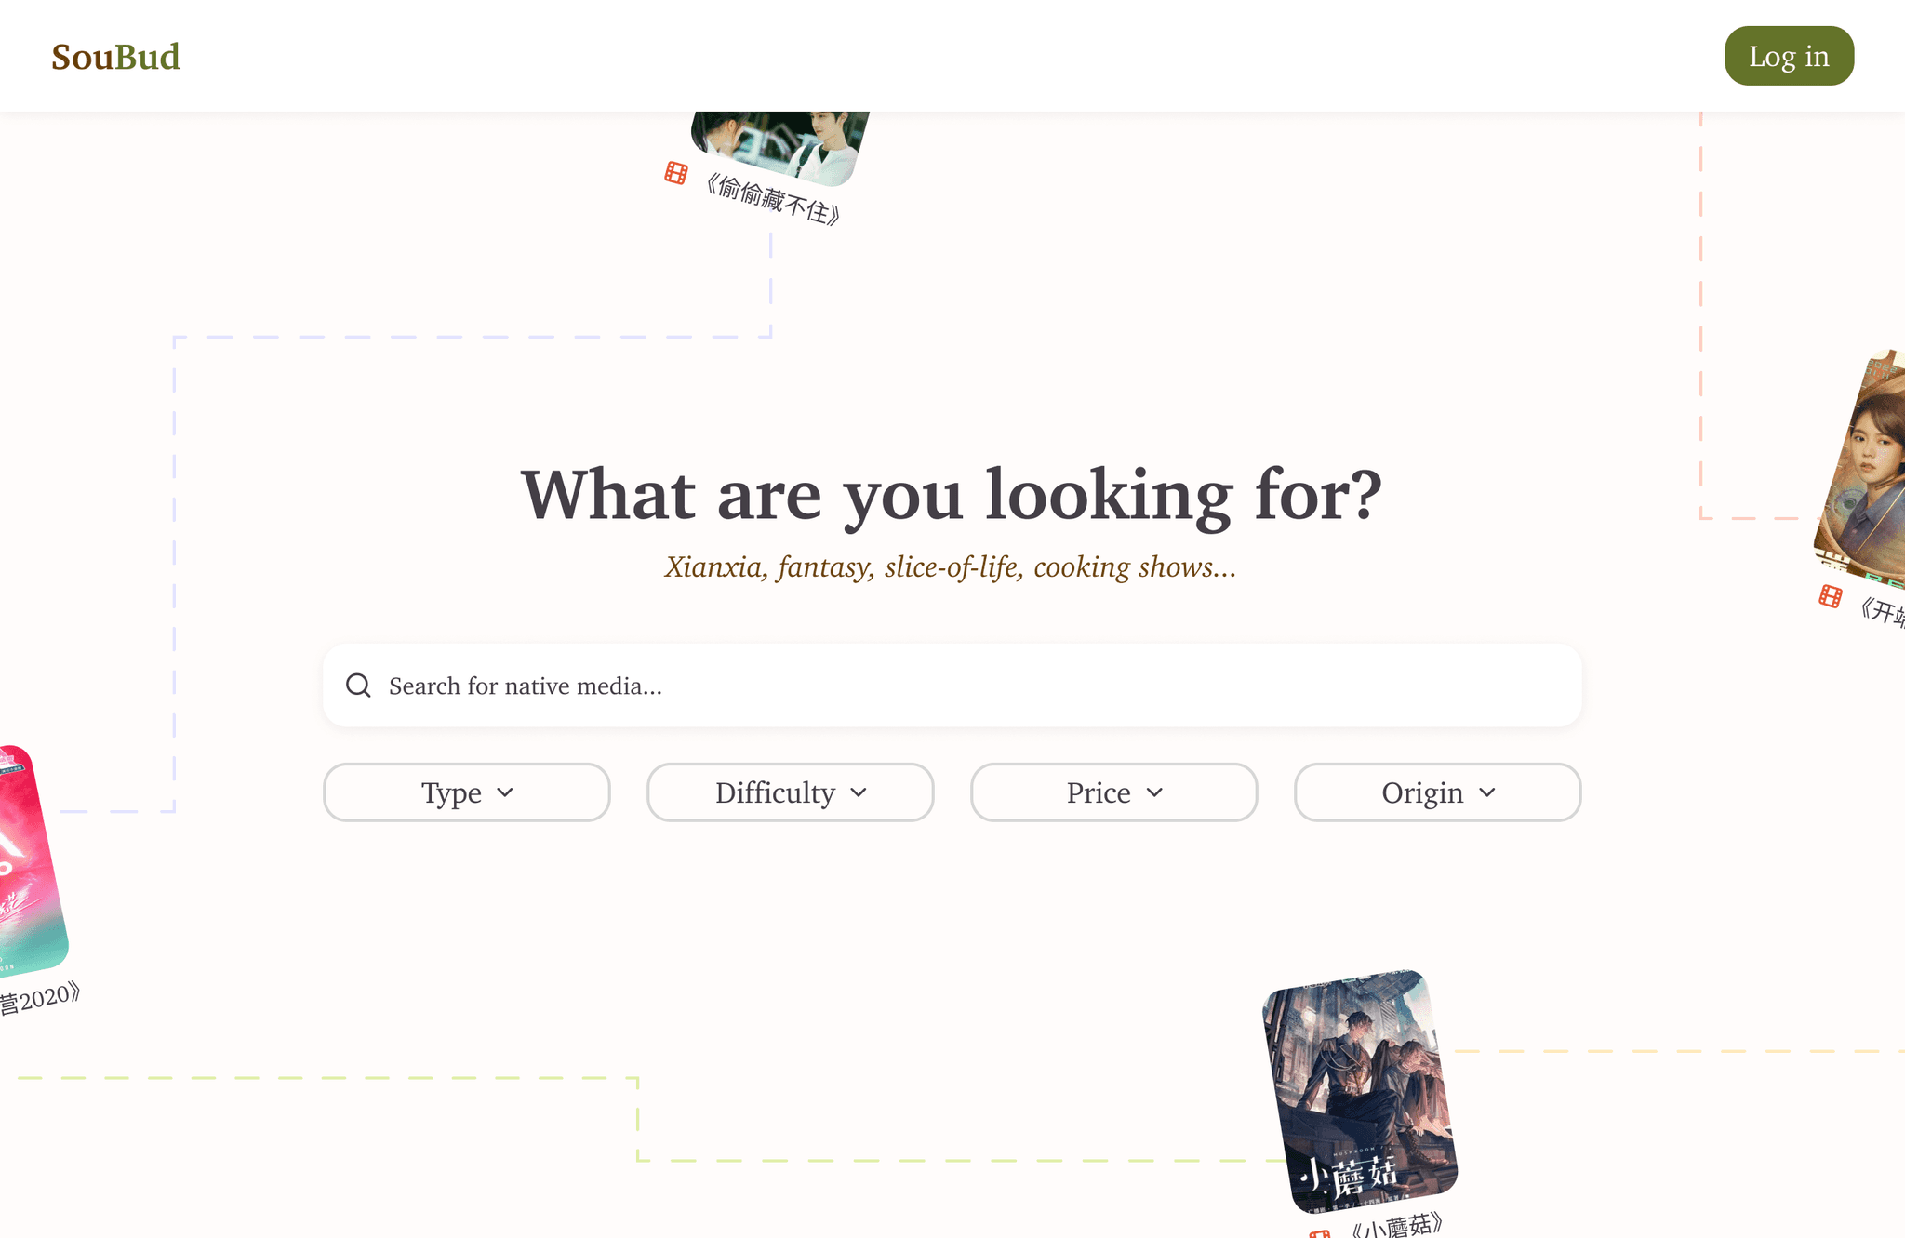This screenshot has height=1238, width=1905.
Task: Click the chevron arrow in Type filter
Action: [x=505, y=792]
